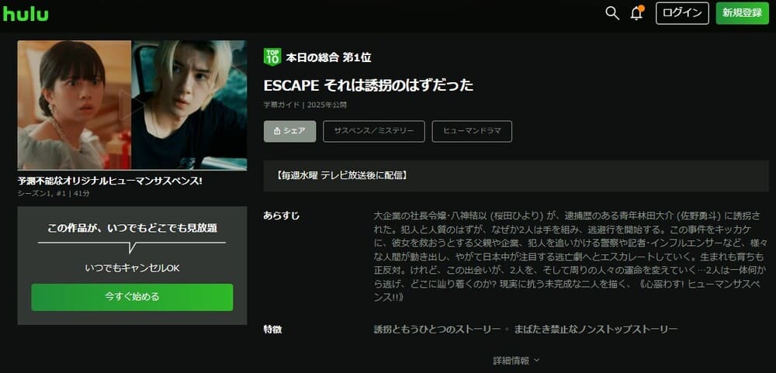
Task: Select the ヒューマンドラマ genre tag
Action: click(x=472, y=131)
